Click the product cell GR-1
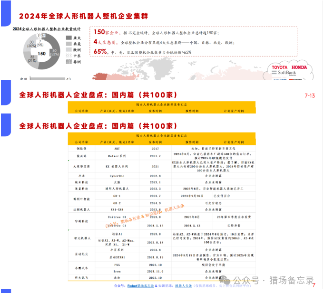This screenshot has width=324, height=293. click(117, 196)
